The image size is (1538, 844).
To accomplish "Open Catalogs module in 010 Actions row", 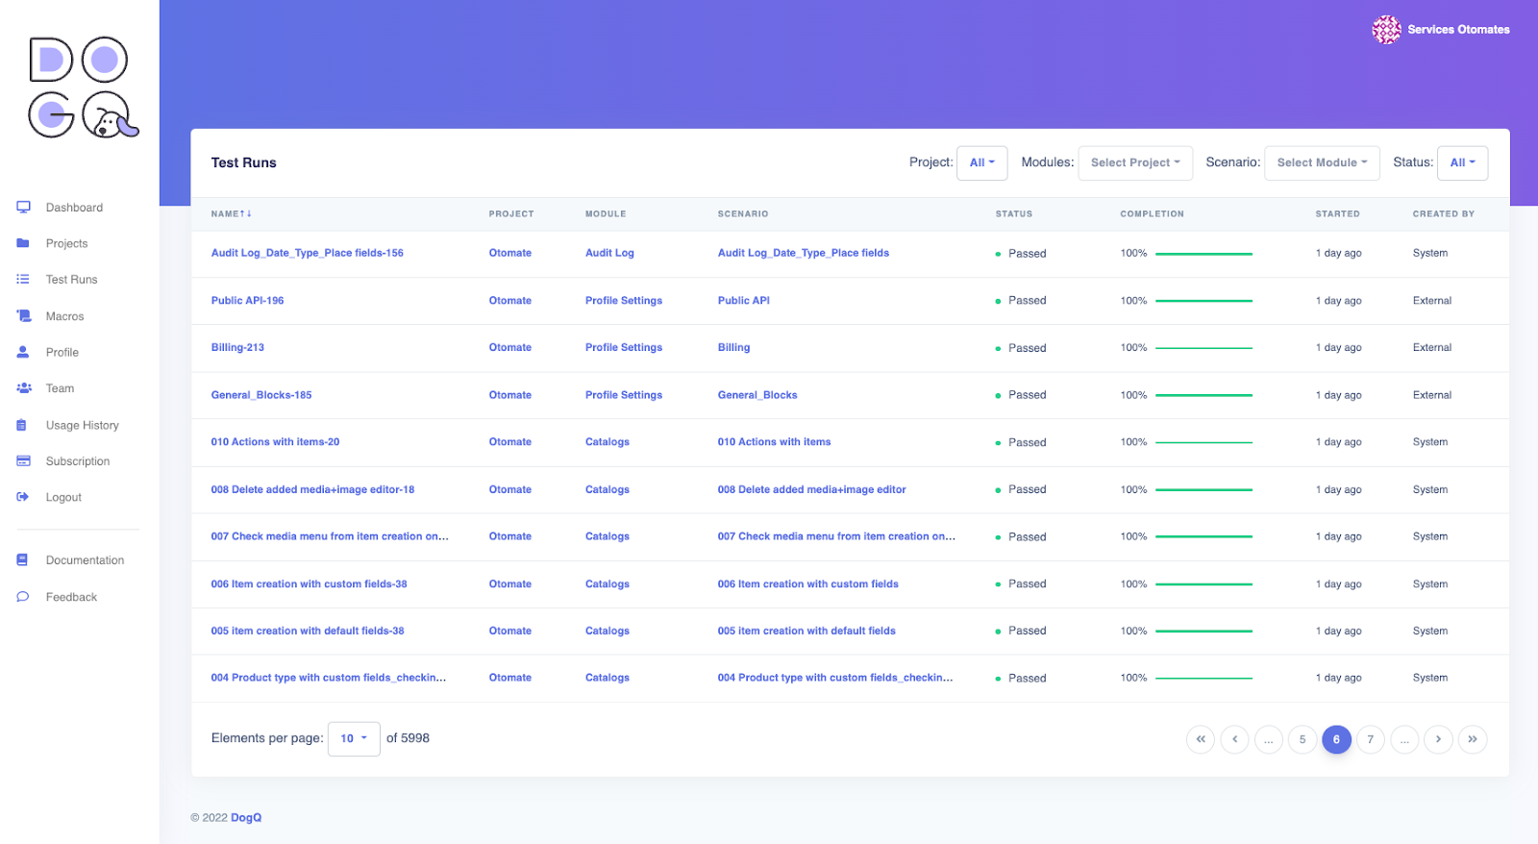I will click(x=608, y=442).
